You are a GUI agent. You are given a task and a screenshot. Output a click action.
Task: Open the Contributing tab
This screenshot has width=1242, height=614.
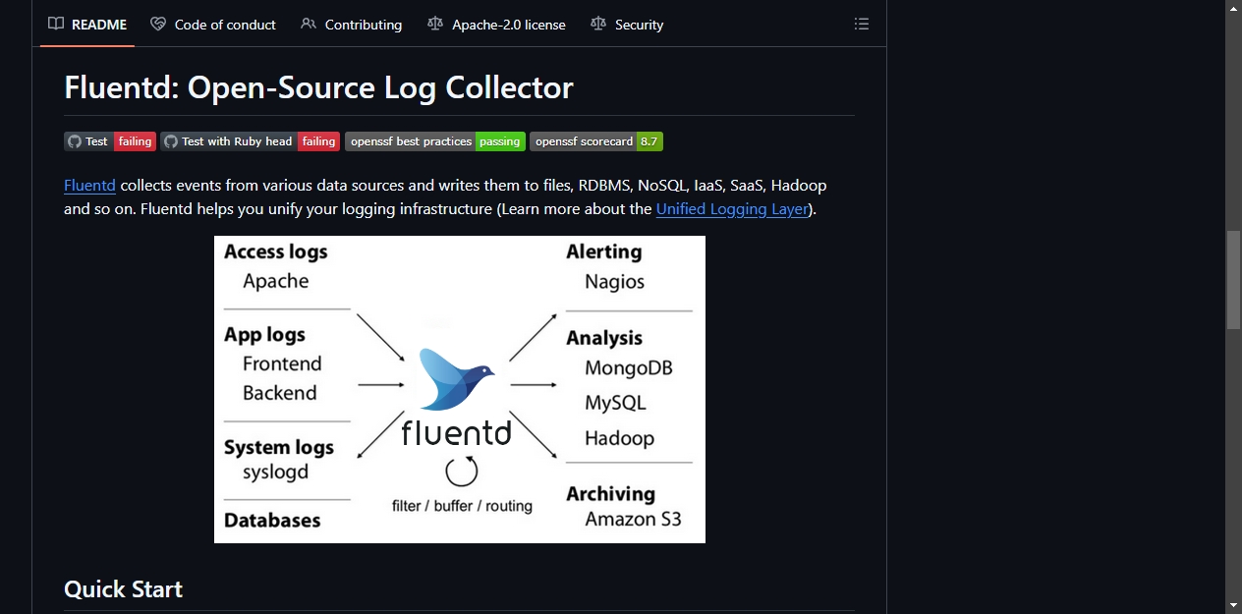pos(351,25)
